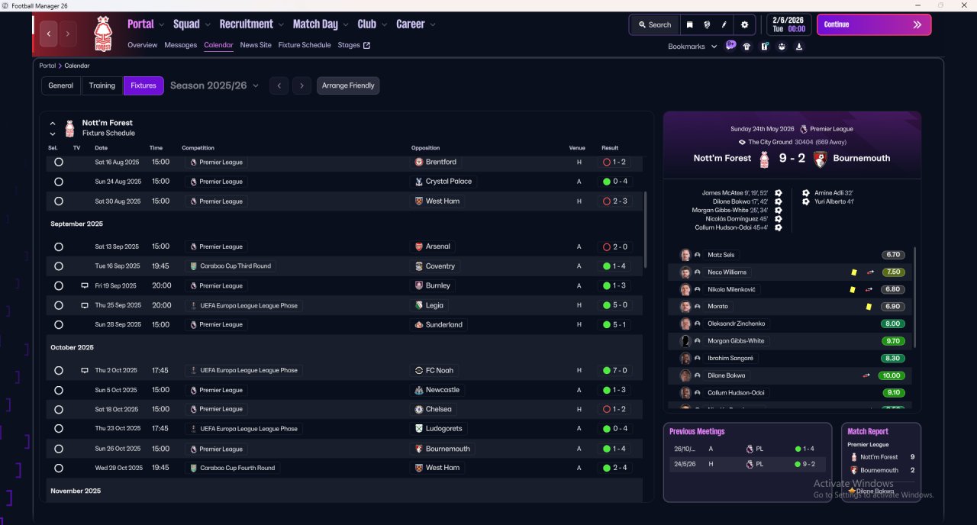
Task: Expand the Career menu dropdown
Action: [433, 24]
